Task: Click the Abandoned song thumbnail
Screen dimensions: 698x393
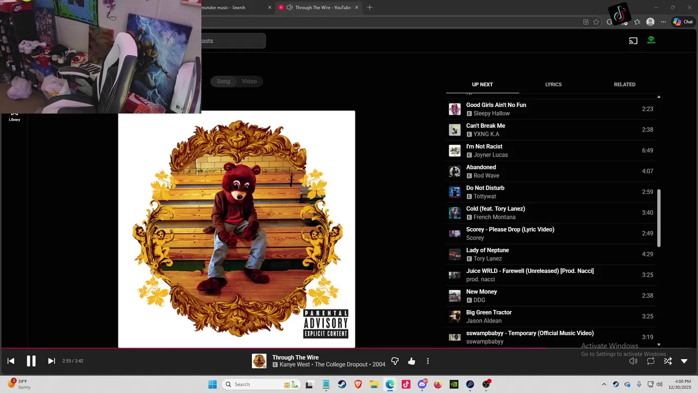Action: (x=455, y=171)
